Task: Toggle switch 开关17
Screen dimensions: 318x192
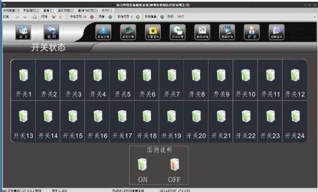Action: click(122, 116)
